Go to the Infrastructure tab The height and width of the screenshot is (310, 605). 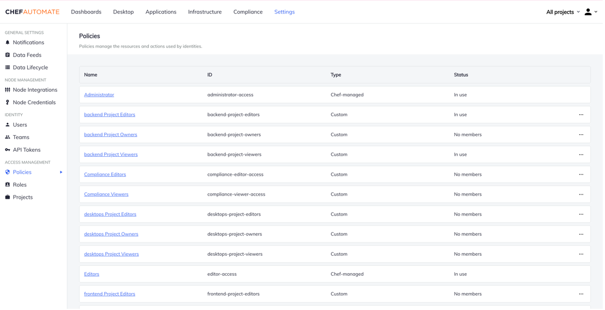coord(205,12)
